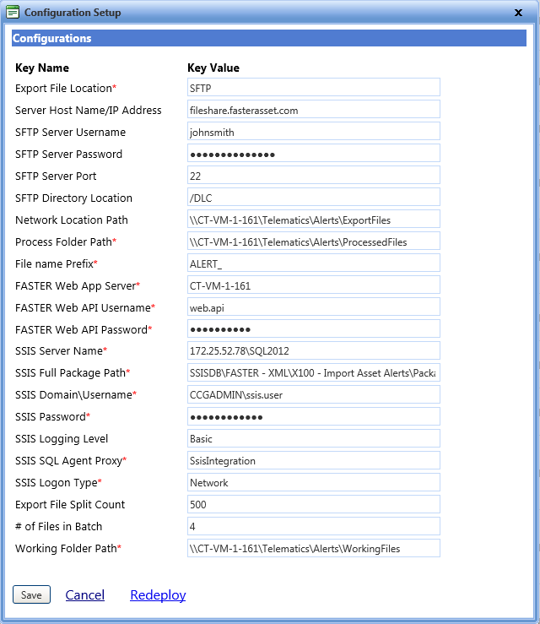Click the Save button
Viewport: 540px width, 624px height.
click(31, 594)
